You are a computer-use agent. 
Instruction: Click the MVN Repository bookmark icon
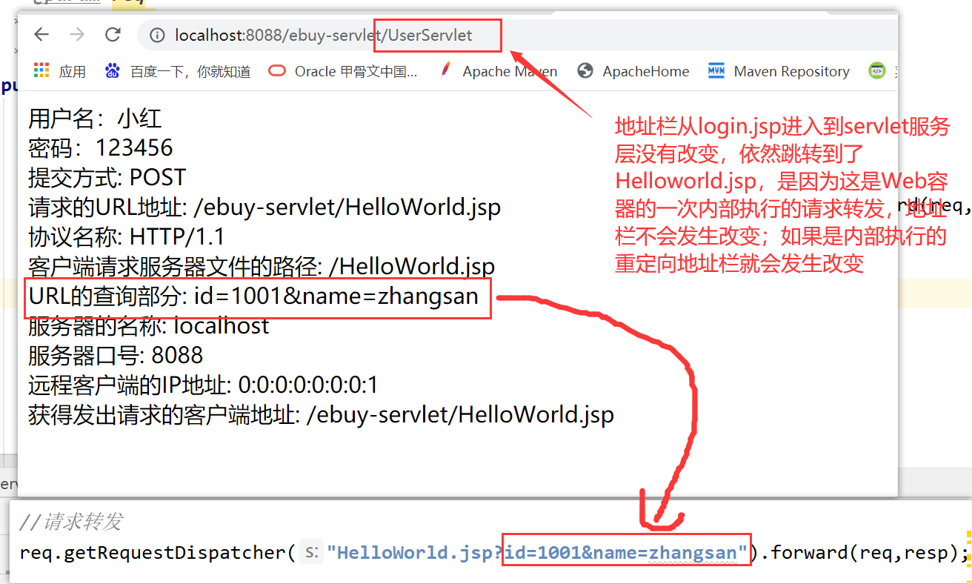[x=716, y=70]
